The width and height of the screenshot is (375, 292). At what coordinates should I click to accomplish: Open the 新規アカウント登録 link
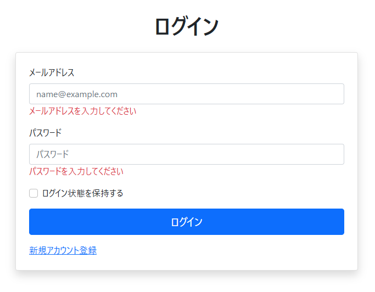[x=63, y=250]
